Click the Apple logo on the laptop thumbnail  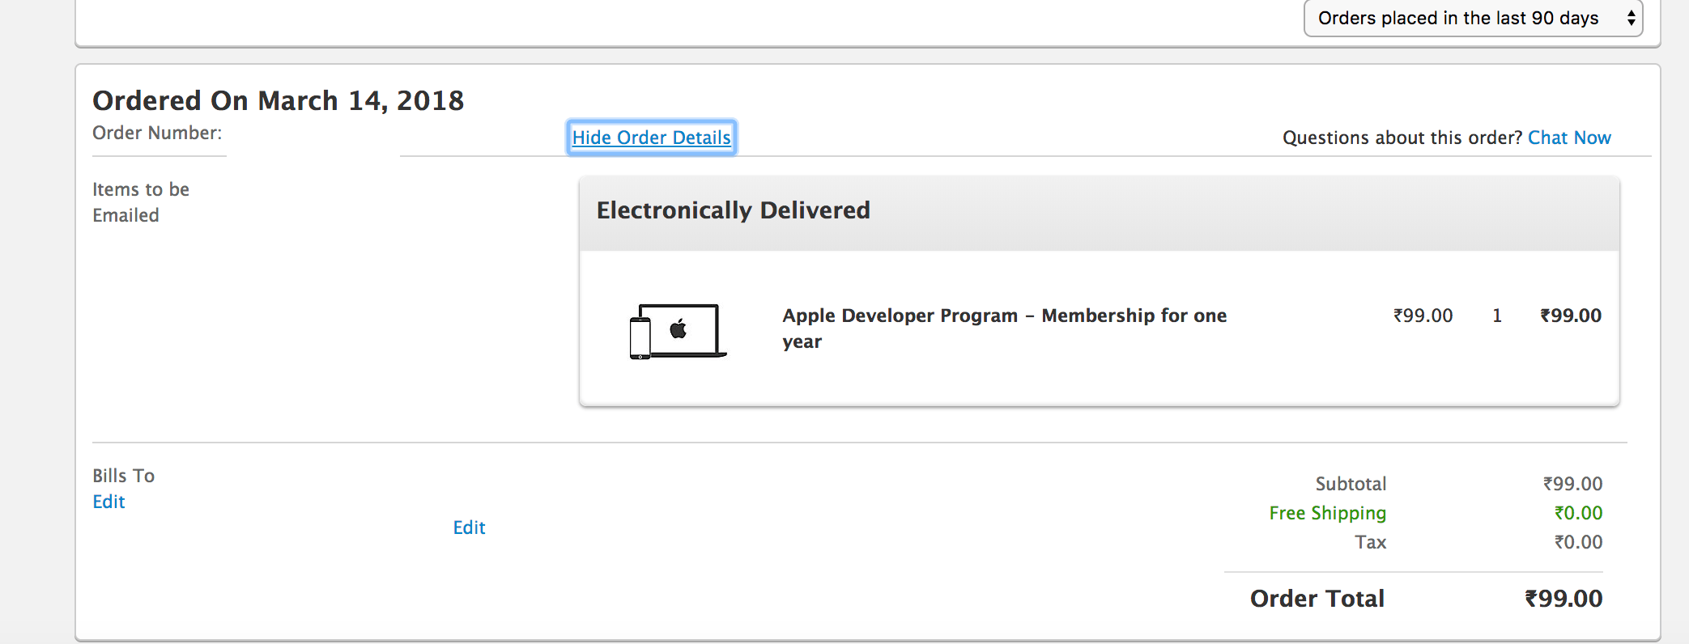tap(677, 328)
